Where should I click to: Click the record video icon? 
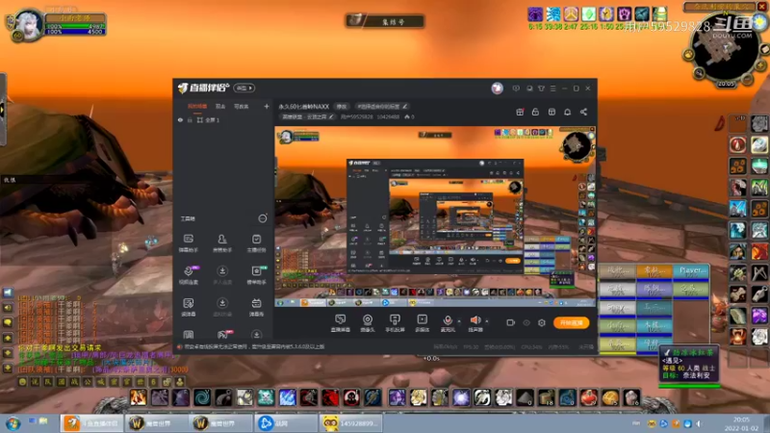511,322
